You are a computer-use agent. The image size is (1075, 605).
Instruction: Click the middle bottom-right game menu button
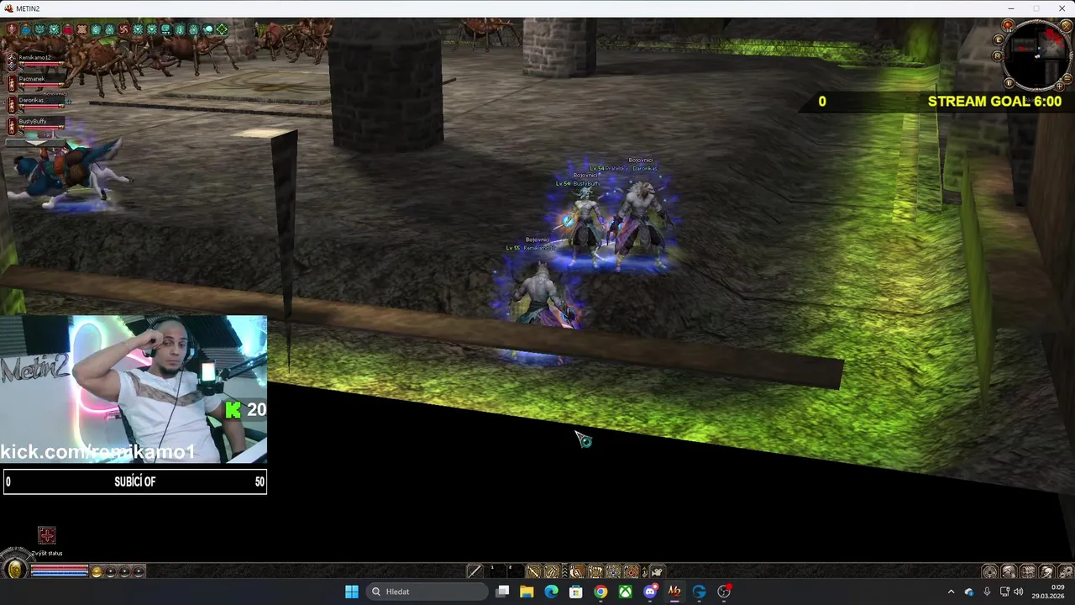coord(1027,571)
